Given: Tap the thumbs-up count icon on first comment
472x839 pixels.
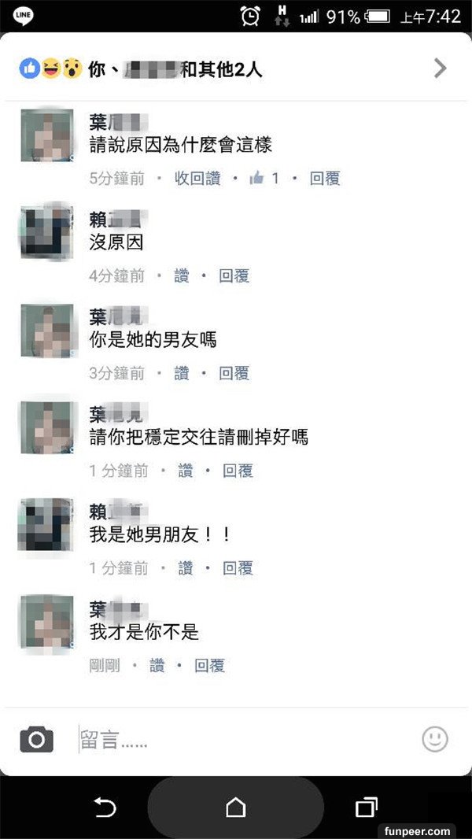Looking at the screenshot, I should tap(257, 178).
